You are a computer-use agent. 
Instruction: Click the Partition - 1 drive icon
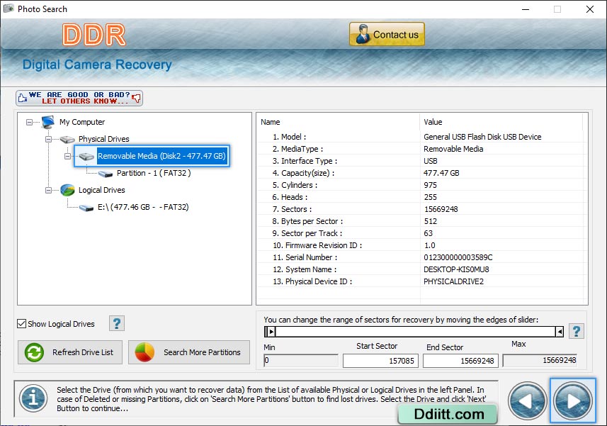coord(106,174)
